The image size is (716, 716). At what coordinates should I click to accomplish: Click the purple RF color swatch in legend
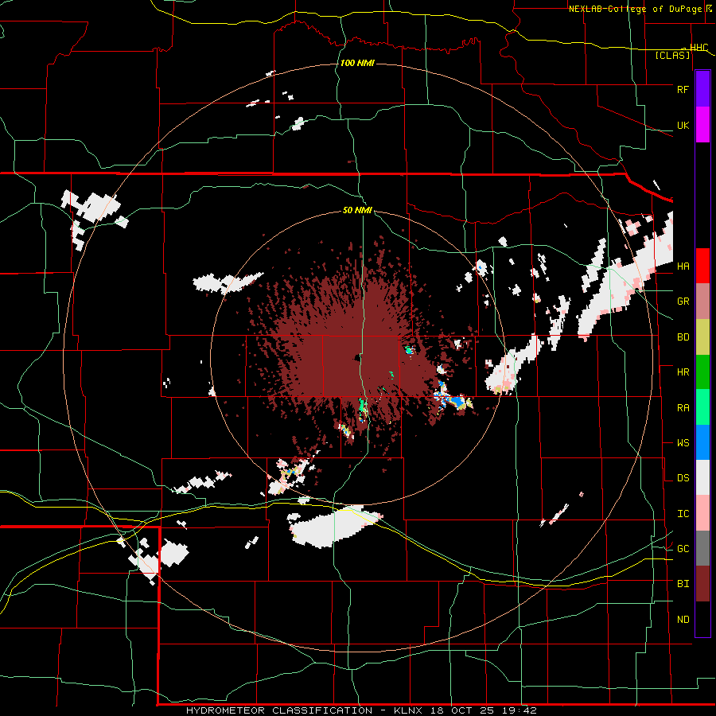point(702,89)
